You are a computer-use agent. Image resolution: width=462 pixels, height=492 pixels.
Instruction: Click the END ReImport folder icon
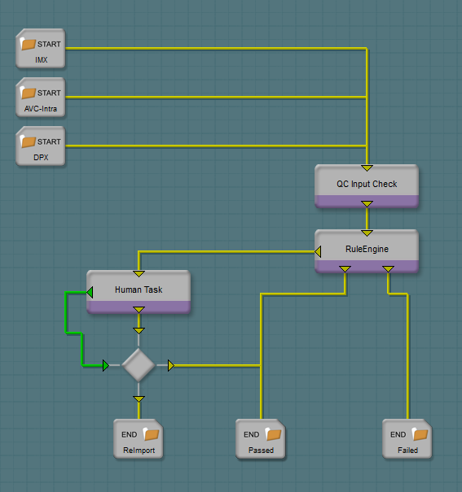tap(152, 434)
